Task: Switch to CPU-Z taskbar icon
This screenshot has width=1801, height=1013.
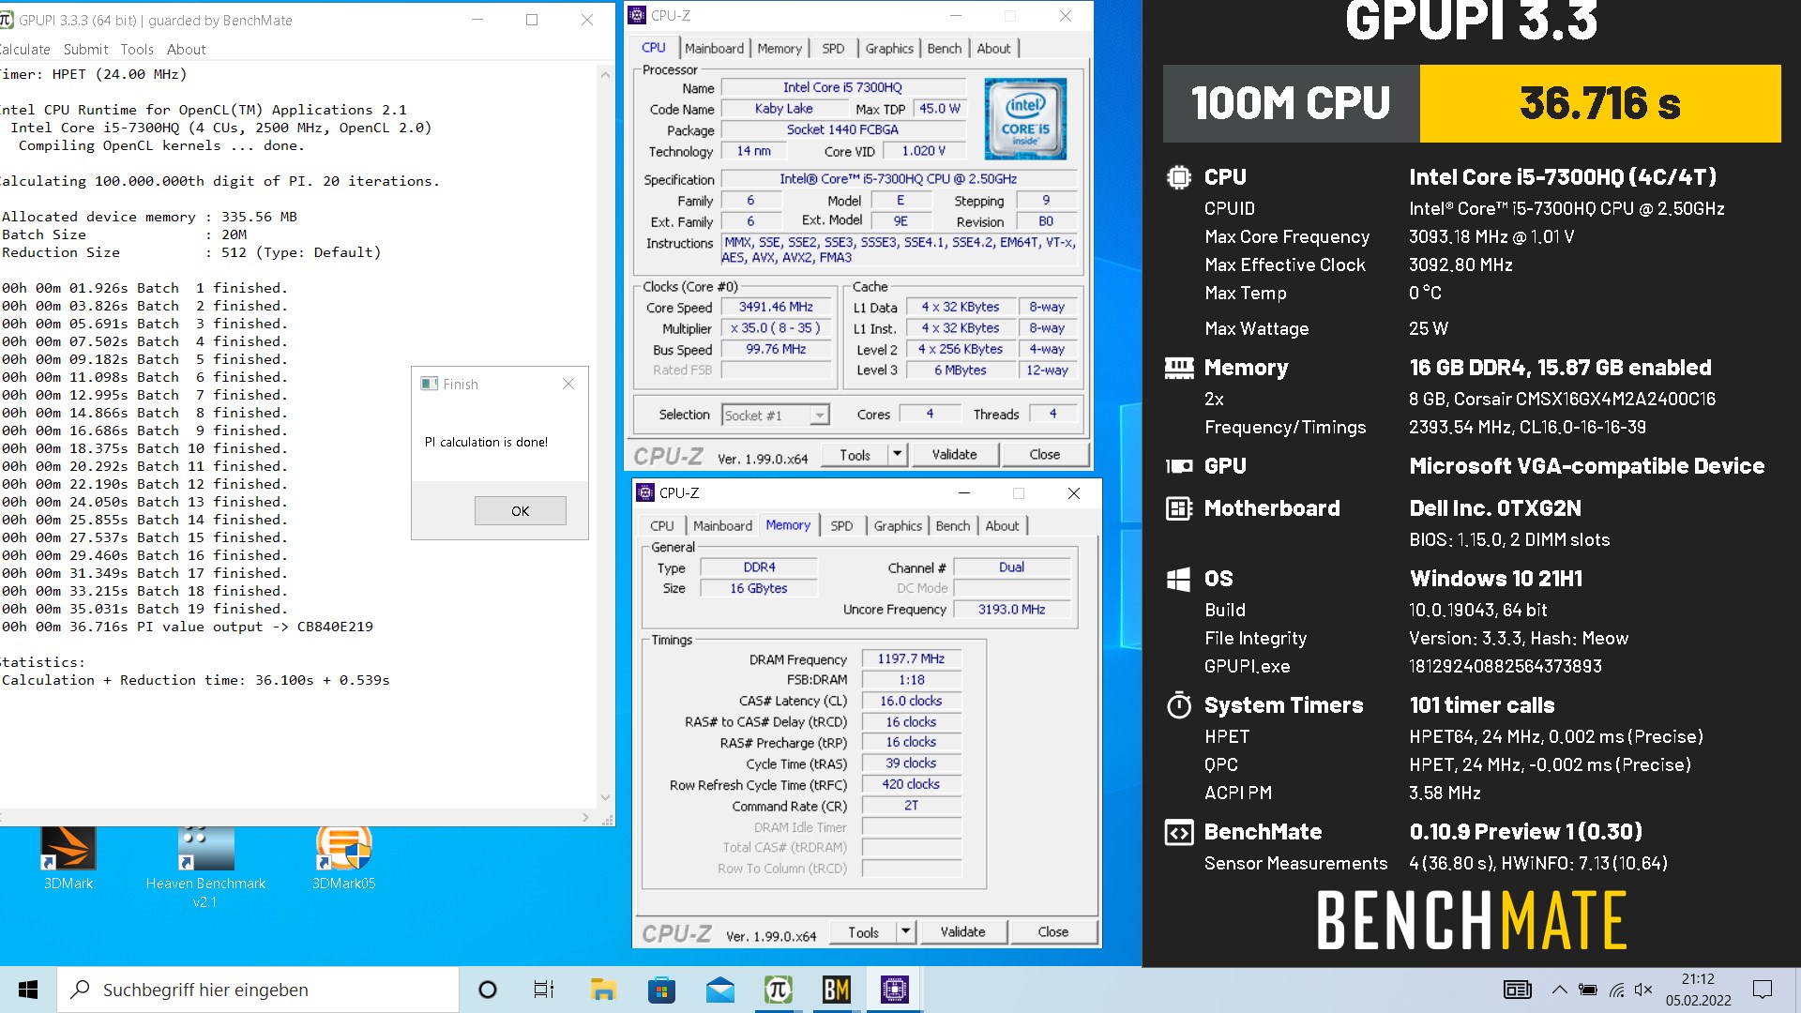Action: [x=895, y=990]
